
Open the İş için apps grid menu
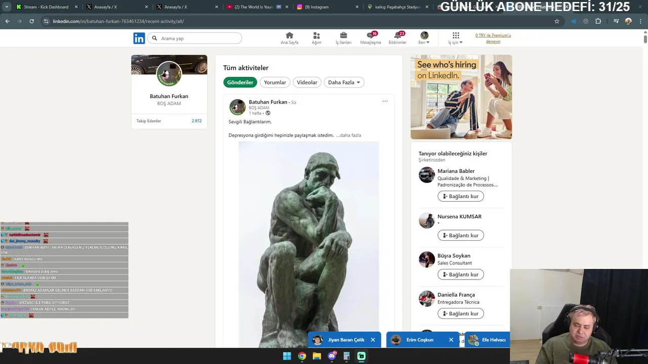click(456, 38)
